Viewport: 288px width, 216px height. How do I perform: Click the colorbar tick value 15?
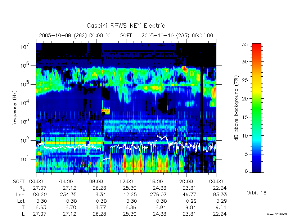pos(245,117)
